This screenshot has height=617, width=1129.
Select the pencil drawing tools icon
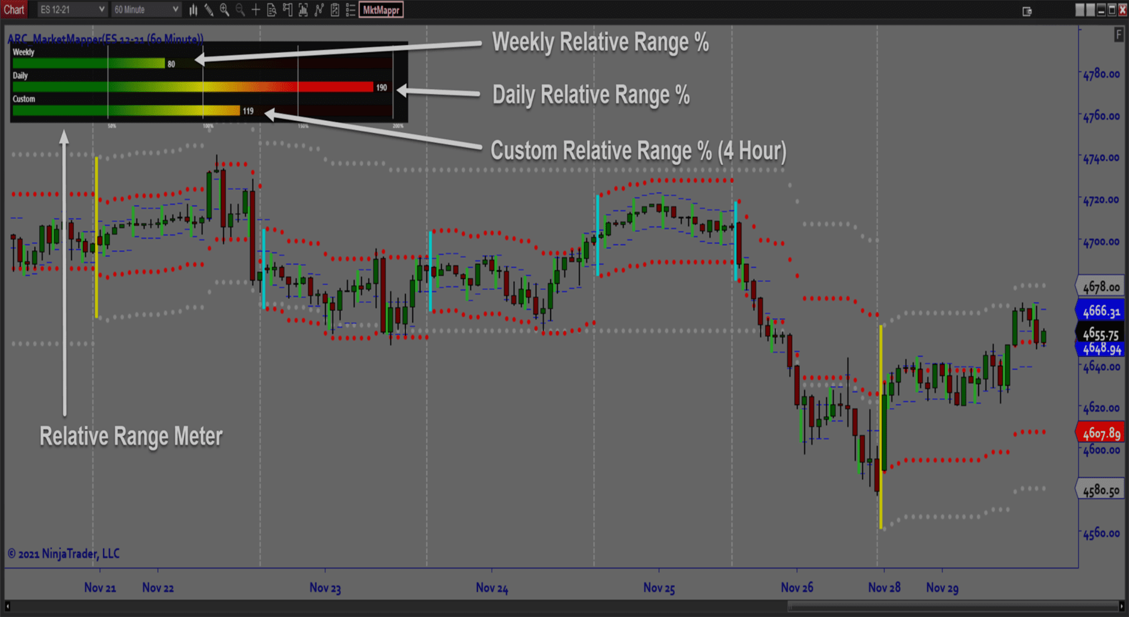(x=209, y=10)
